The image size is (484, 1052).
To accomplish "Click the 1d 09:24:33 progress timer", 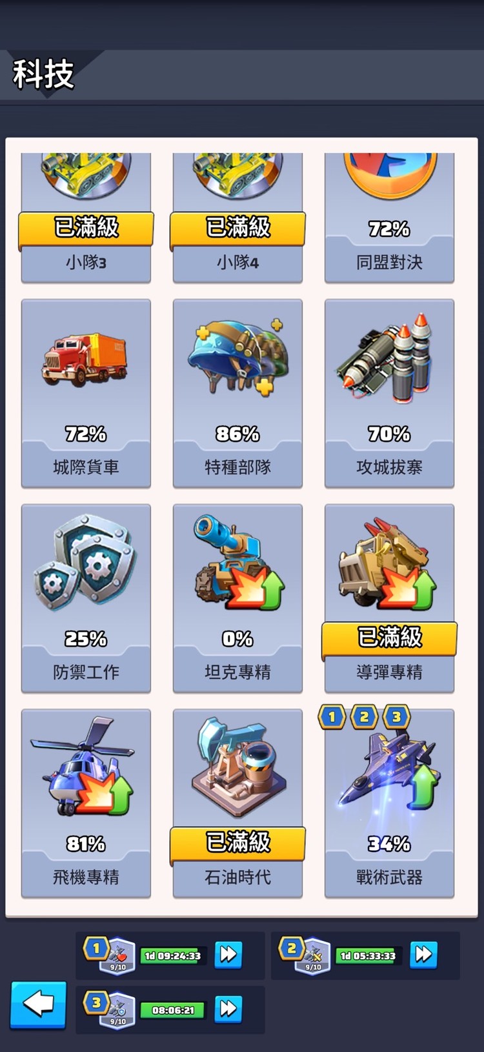I will click(172, 956).
